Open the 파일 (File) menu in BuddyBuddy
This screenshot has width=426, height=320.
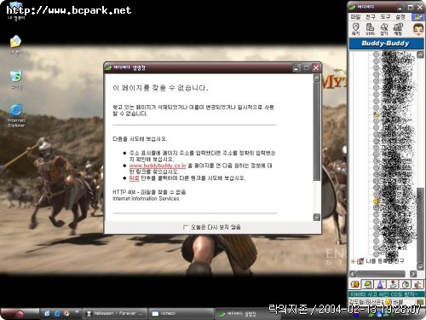coord(355,17)
